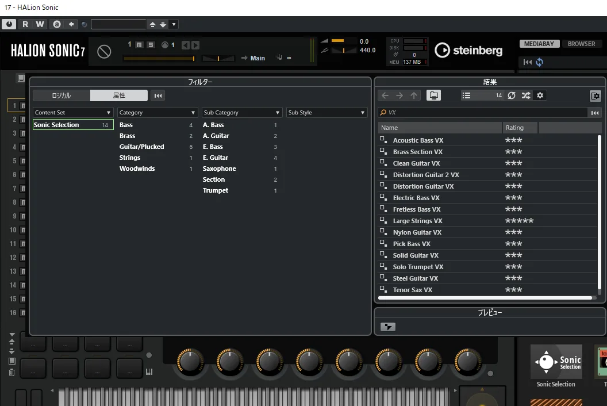Click the results list view icon

pos(467,95)
